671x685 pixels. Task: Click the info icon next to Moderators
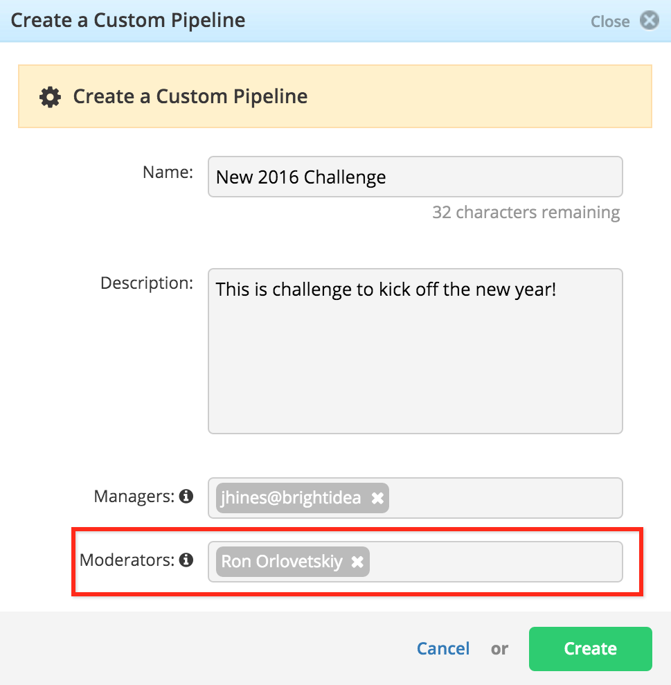(x=186, y=560)
